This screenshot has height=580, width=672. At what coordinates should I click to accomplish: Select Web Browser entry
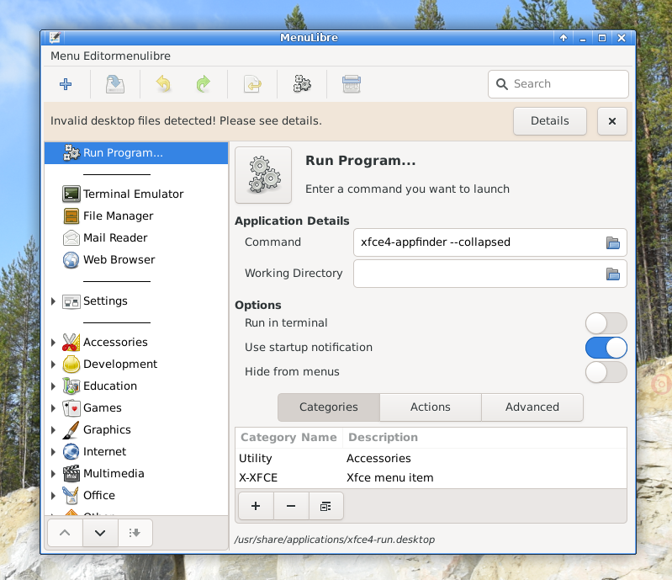[136, 259]
